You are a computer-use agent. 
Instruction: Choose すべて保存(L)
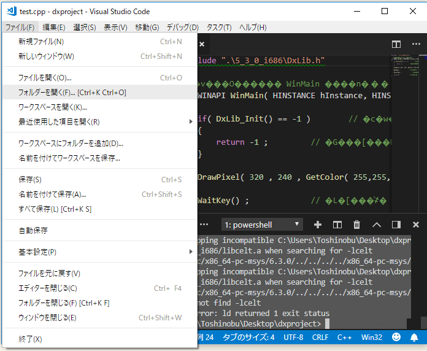click(x=99, y=209)
